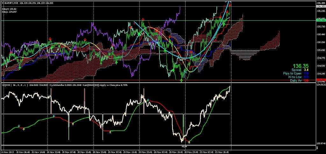Click the green 135.930 price tag on axis

point(320,20)
